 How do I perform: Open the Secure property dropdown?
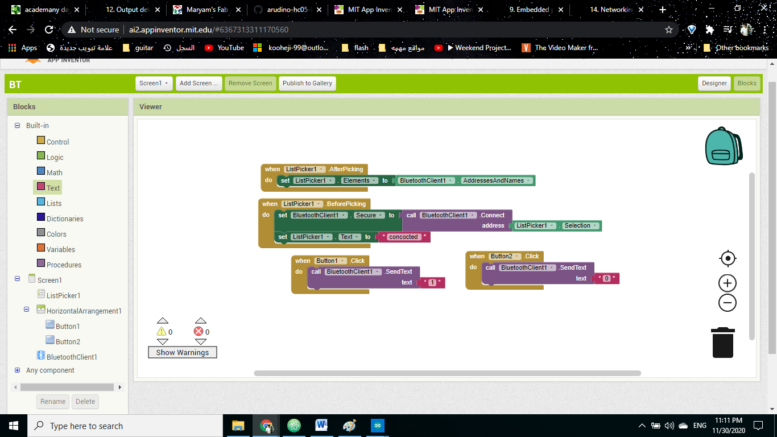click(369, 215)
